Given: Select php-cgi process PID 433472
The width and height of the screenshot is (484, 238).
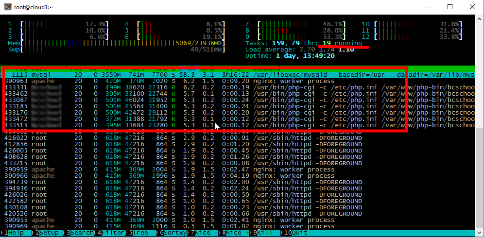Looking at the screenshot, I should 238,119.
